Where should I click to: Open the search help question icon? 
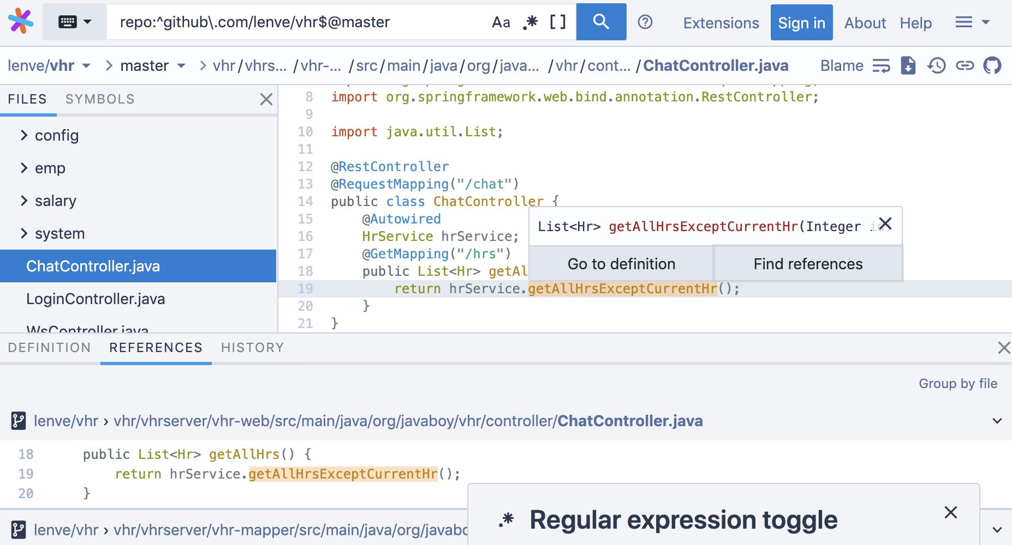coord(645,22)
